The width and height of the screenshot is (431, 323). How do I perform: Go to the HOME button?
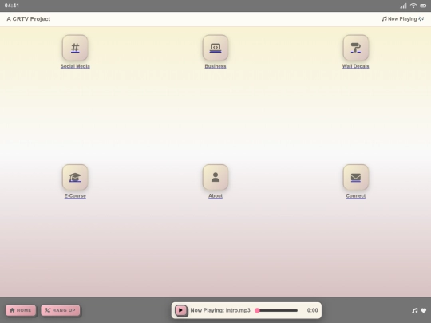pyautogui.click(x=21, y=310)
